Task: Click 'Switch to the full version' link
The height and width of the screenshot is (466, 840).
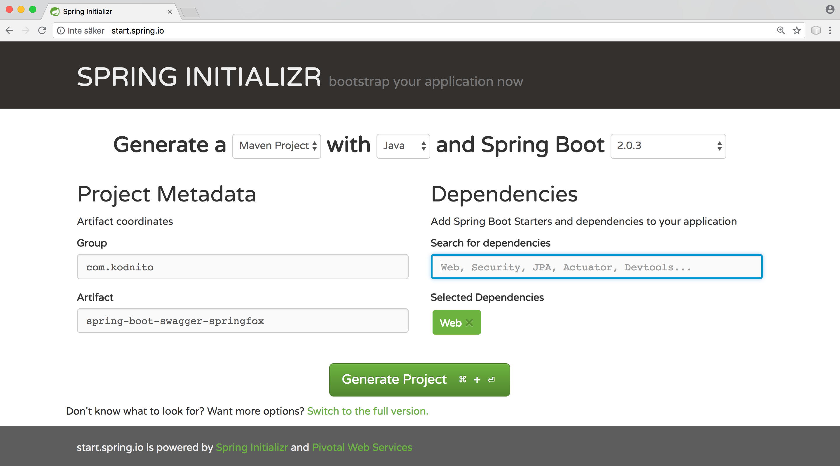Action: pyautogui.click(x=367, y=411)
